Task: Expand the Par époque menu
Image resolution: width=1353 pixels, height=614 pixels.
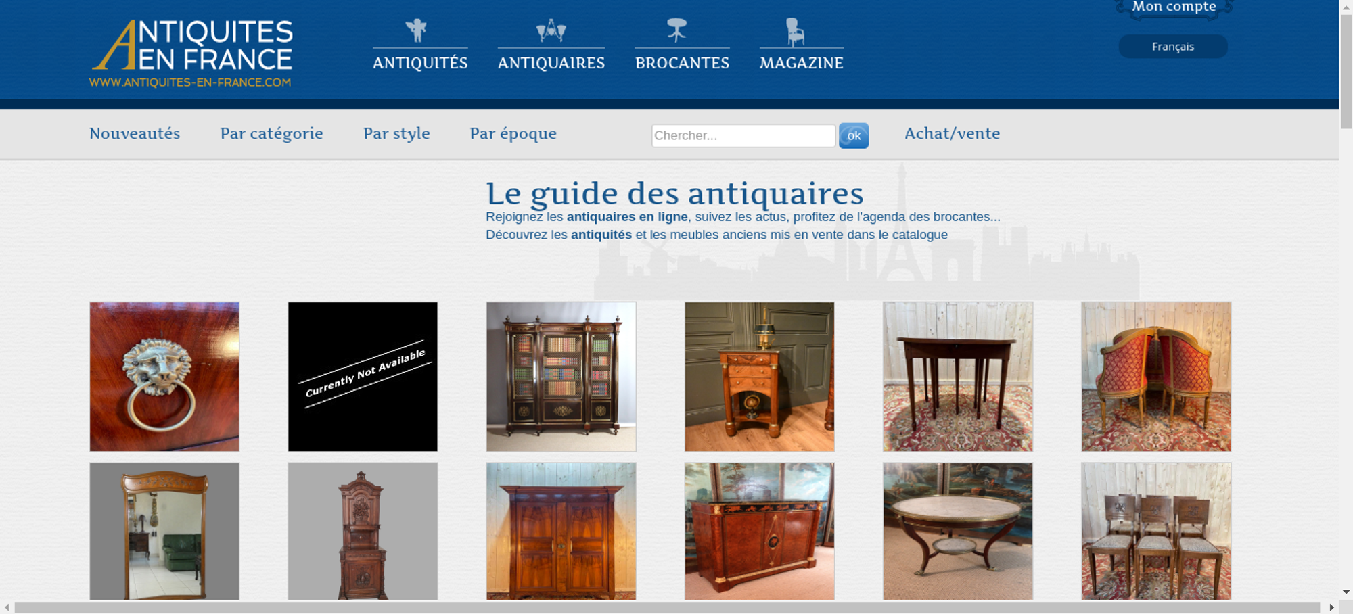Action: pyautogui.click(x=513, y=133)
